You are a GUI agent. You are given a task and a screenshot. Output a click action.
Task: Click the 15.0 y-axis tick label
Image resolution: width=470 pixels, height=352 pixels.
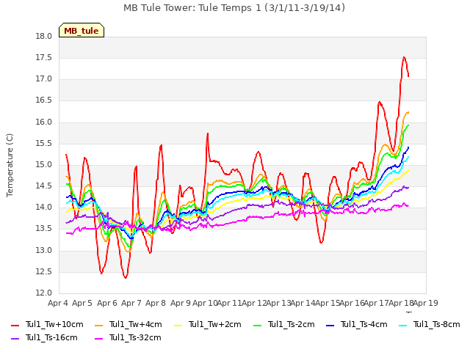(x=44, y=165)
